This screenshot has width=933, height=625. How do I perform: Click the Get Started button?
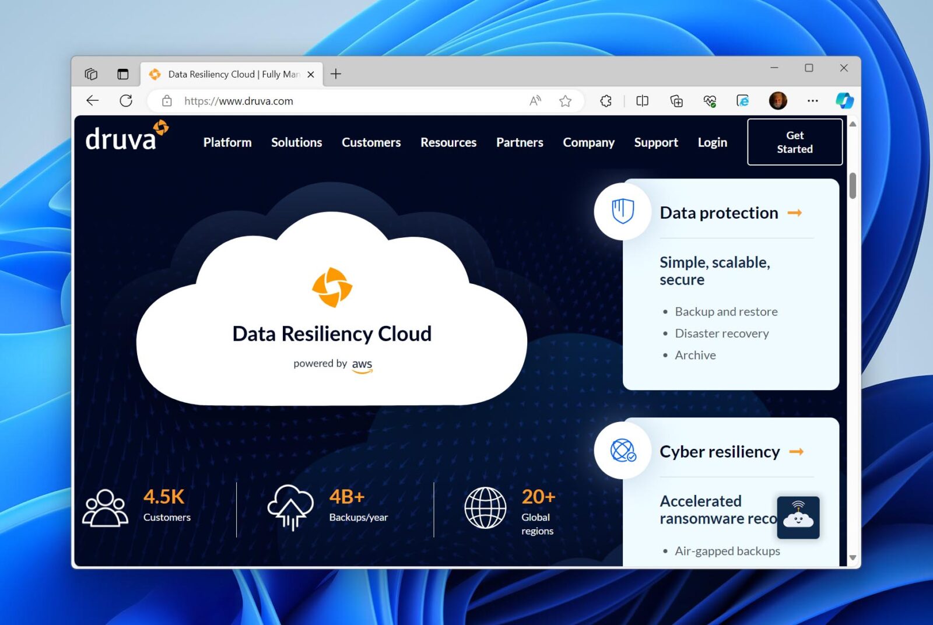(x=794, y=142)
